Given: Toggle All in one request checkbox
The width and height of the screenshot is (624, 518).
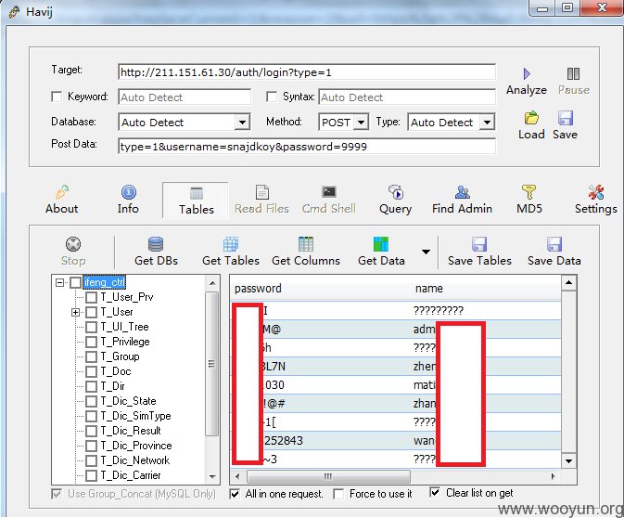Looking at the screenshot, I should pyautogui.click(x=235, y=494).
